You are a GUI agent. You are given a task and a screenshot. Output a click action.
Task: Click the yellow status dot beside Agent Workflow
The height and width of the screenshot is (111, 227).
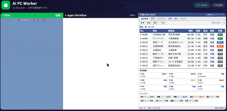click(x=66, y=16)
